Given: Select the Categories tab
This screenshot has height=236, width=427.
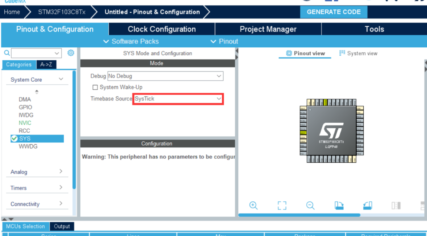Looking at the screenshot, I should point(19,64).
